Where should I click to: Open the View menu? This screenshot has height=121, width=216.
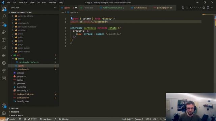(x=32, y=2)
